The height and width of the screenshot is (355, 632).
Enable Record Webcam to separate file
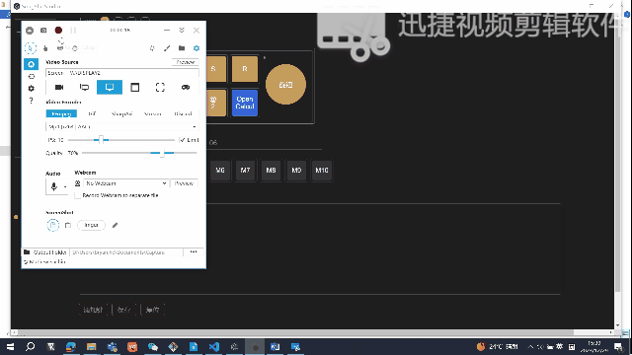78,195
